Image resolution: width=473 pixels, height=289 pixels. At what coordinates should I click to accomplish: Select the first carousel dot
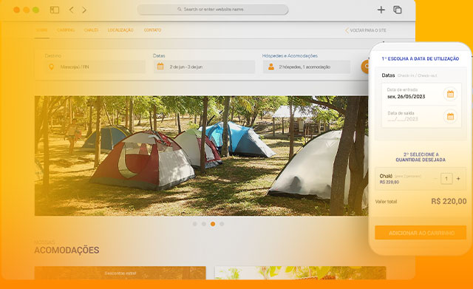coord(195,224)
